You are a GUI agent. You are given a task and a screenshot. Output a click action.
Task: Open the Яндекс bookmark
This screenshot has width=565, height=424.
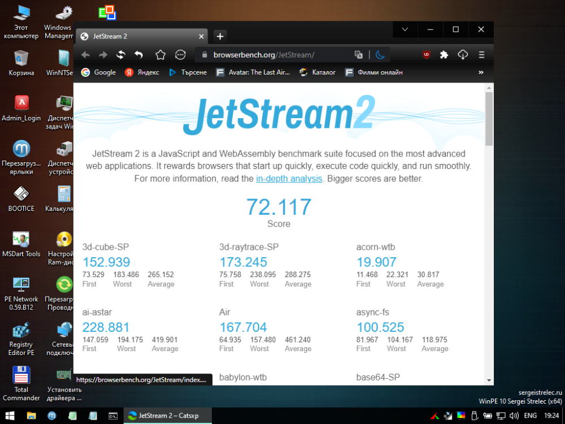click(142, 72)
